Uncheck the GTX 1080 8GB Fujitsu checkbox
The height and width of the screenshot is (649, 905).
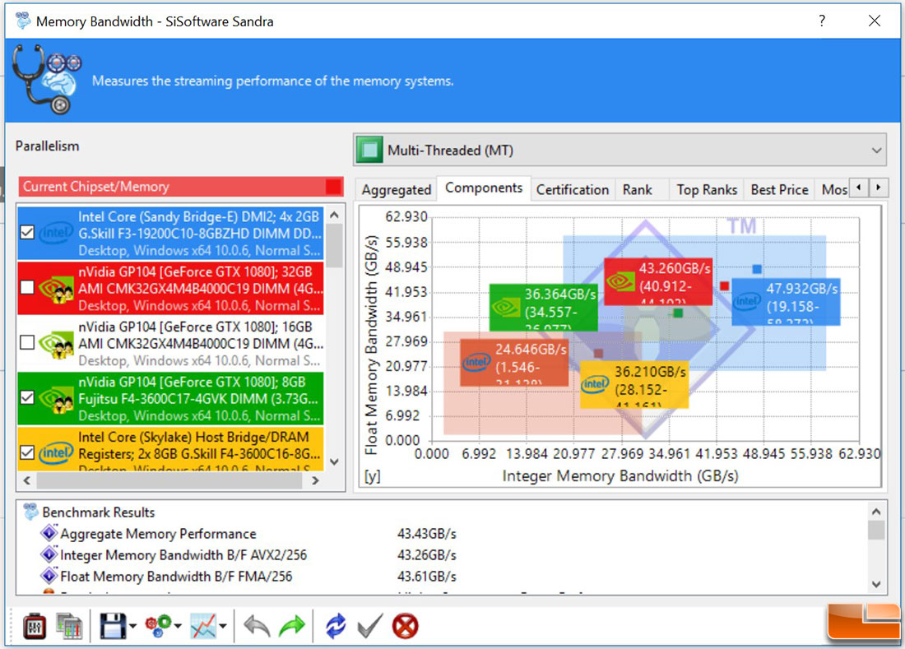(27, 397)
